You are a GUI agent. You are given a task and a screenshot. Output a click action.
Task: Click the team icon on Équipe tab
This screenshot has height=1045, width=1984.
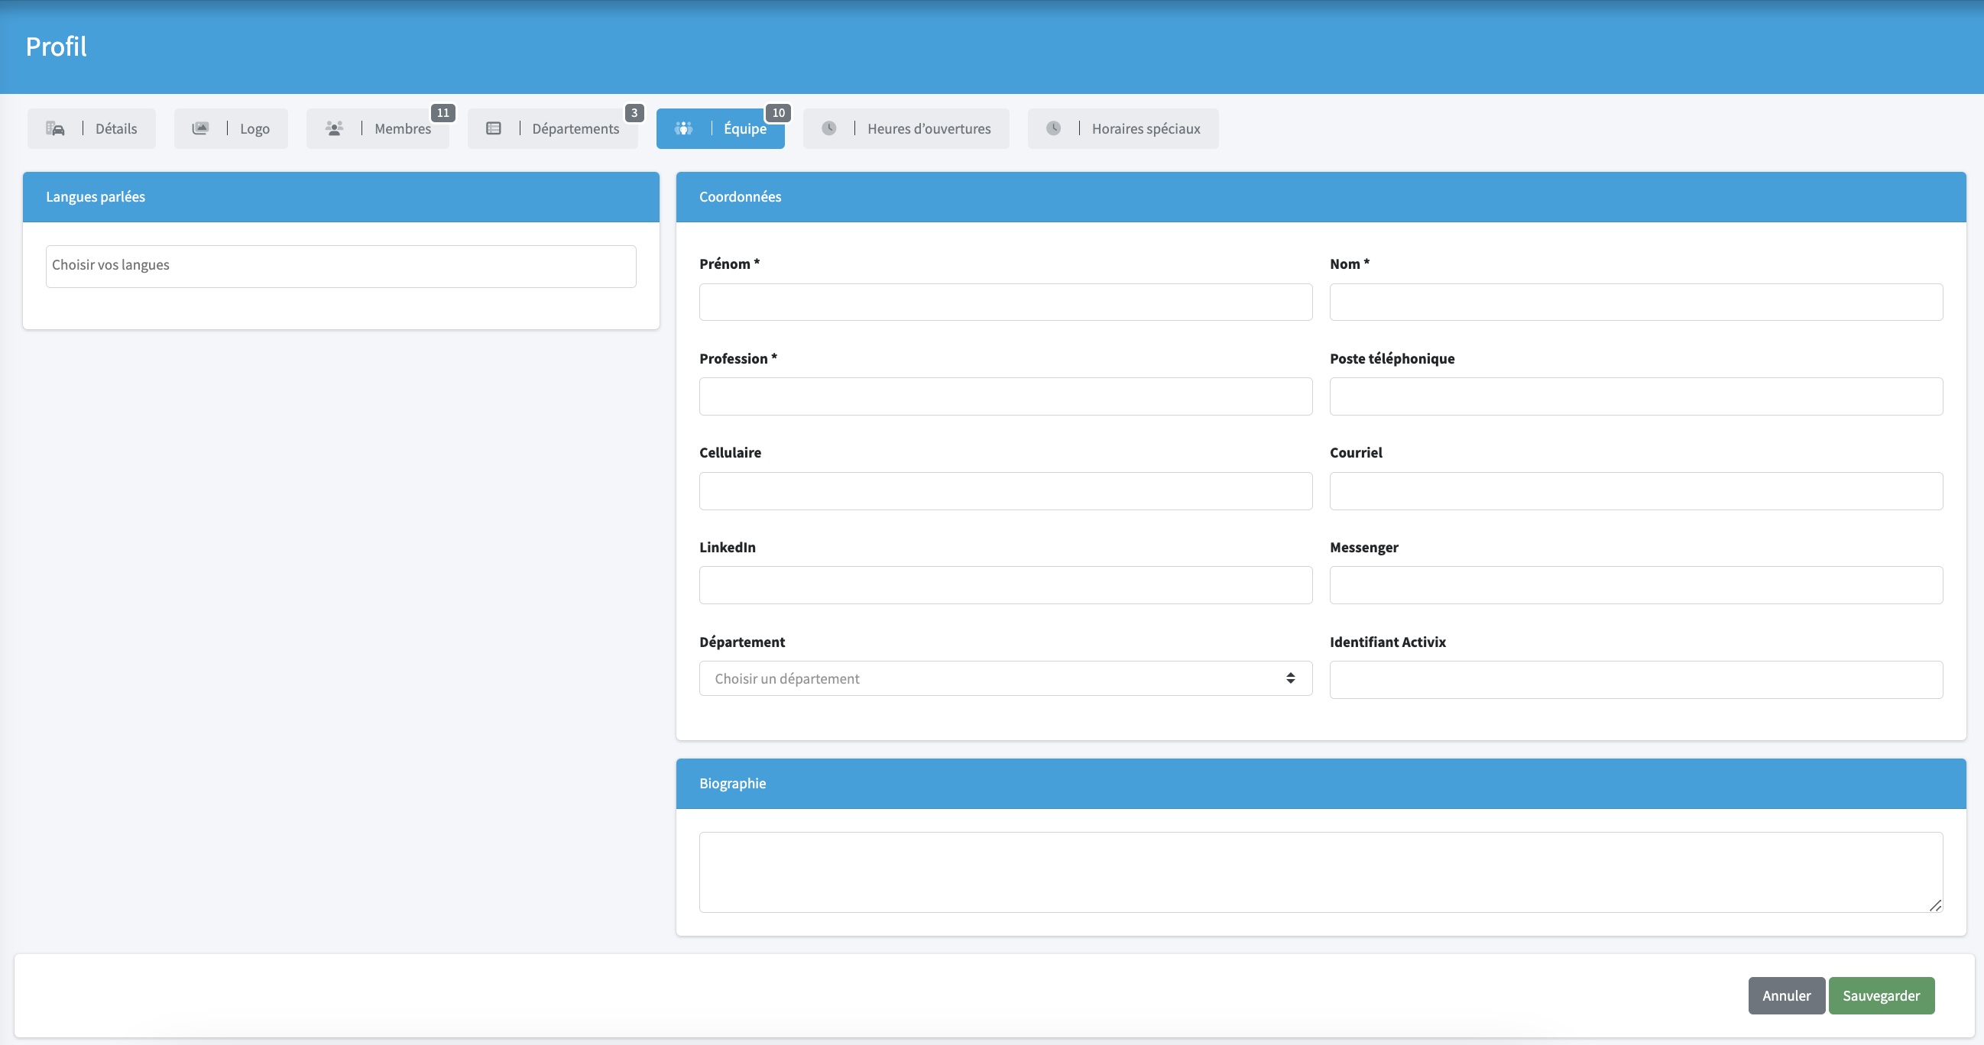coord(683,128)
